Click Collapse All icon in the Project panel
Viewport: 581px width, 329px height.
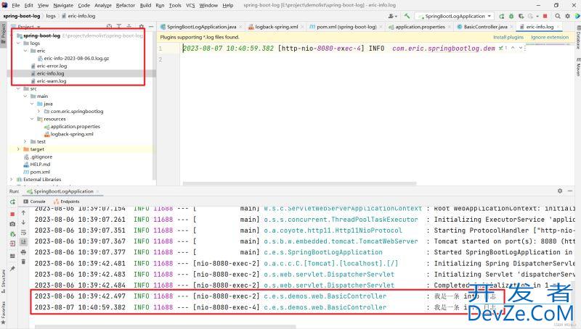pos(129,27)
